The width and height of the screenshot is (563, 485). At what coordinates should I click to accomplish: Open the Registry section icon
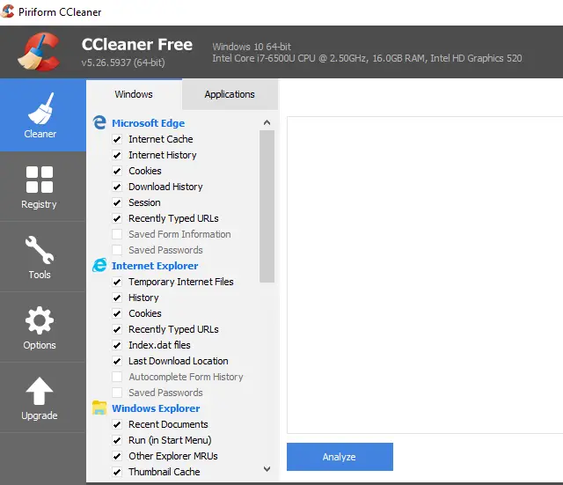coord(40,180)
